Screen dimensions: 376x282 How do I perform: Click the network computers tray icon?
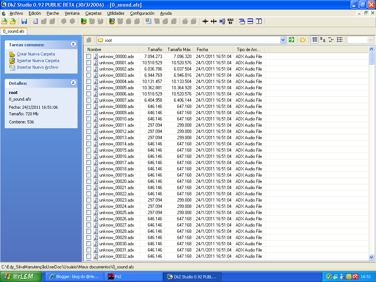coord(336,276)
